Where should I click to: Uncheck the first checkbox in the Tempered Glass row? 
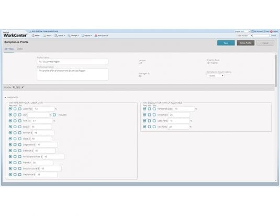point(144,109)
